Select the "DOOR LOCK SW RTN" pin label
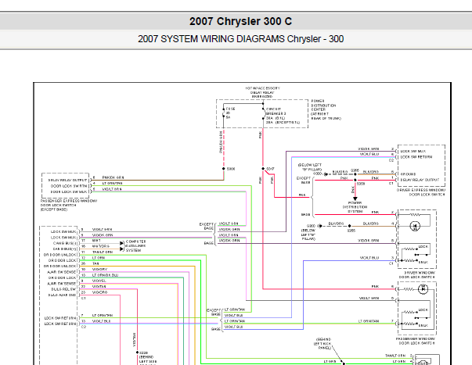The image size is (472, 365). [x=69, y=186]
